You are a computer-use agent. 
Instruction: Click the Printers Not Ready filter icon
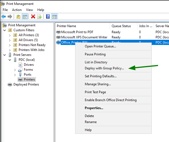coord(15,45)
